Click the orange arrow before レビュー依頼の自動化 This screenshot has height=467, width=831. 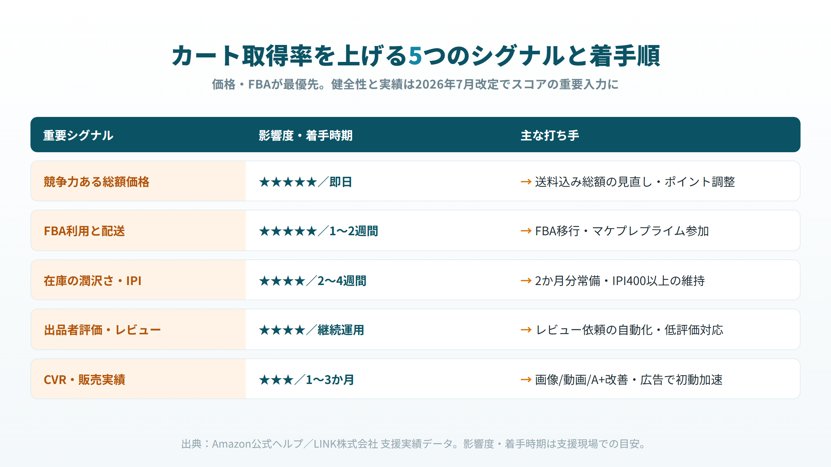coord(526,330)
